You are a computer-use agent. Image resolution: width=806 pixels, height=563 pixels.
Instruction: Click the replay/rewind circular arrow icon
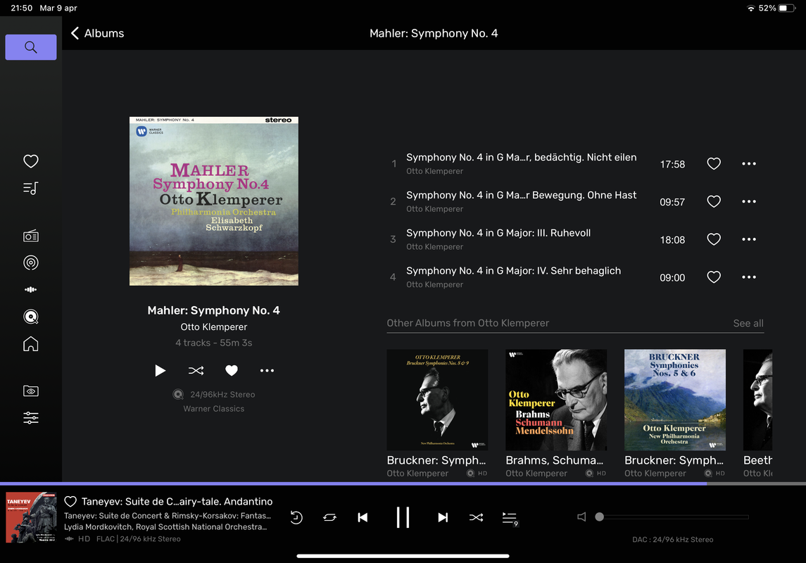coord(296,517)
